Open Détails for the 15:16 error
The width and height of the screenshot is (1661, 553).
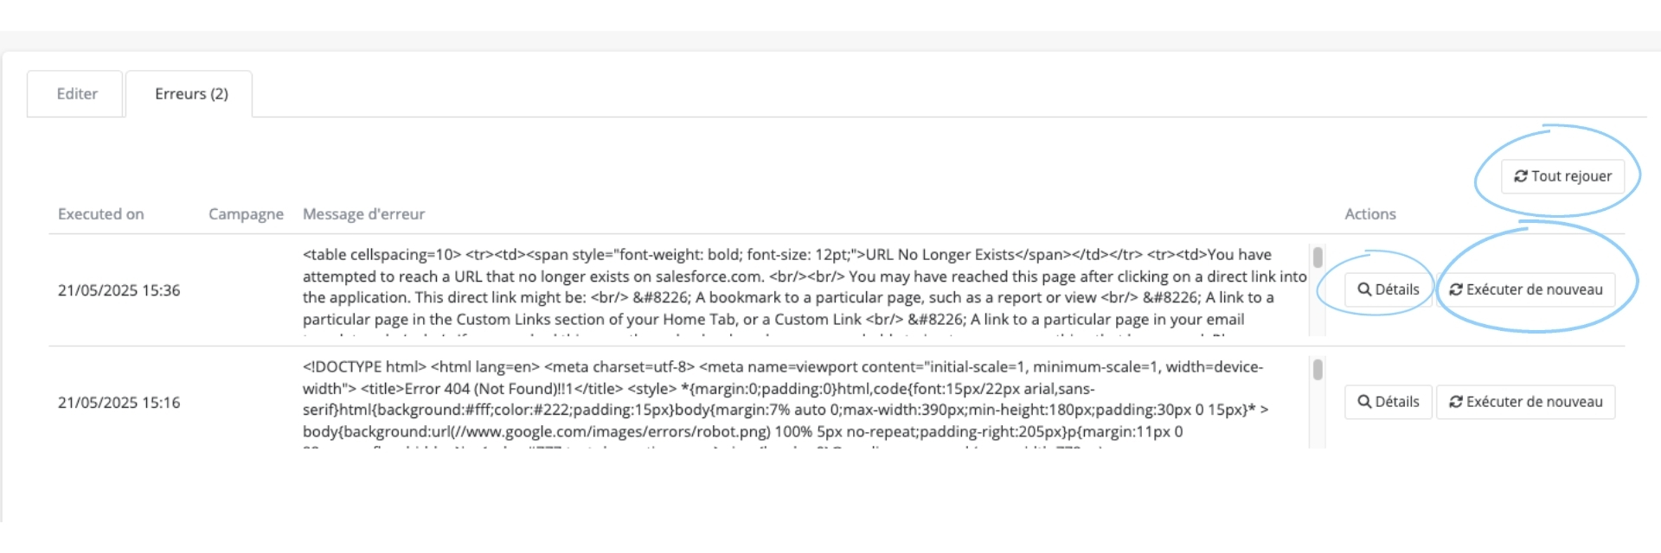(1388, 402)
